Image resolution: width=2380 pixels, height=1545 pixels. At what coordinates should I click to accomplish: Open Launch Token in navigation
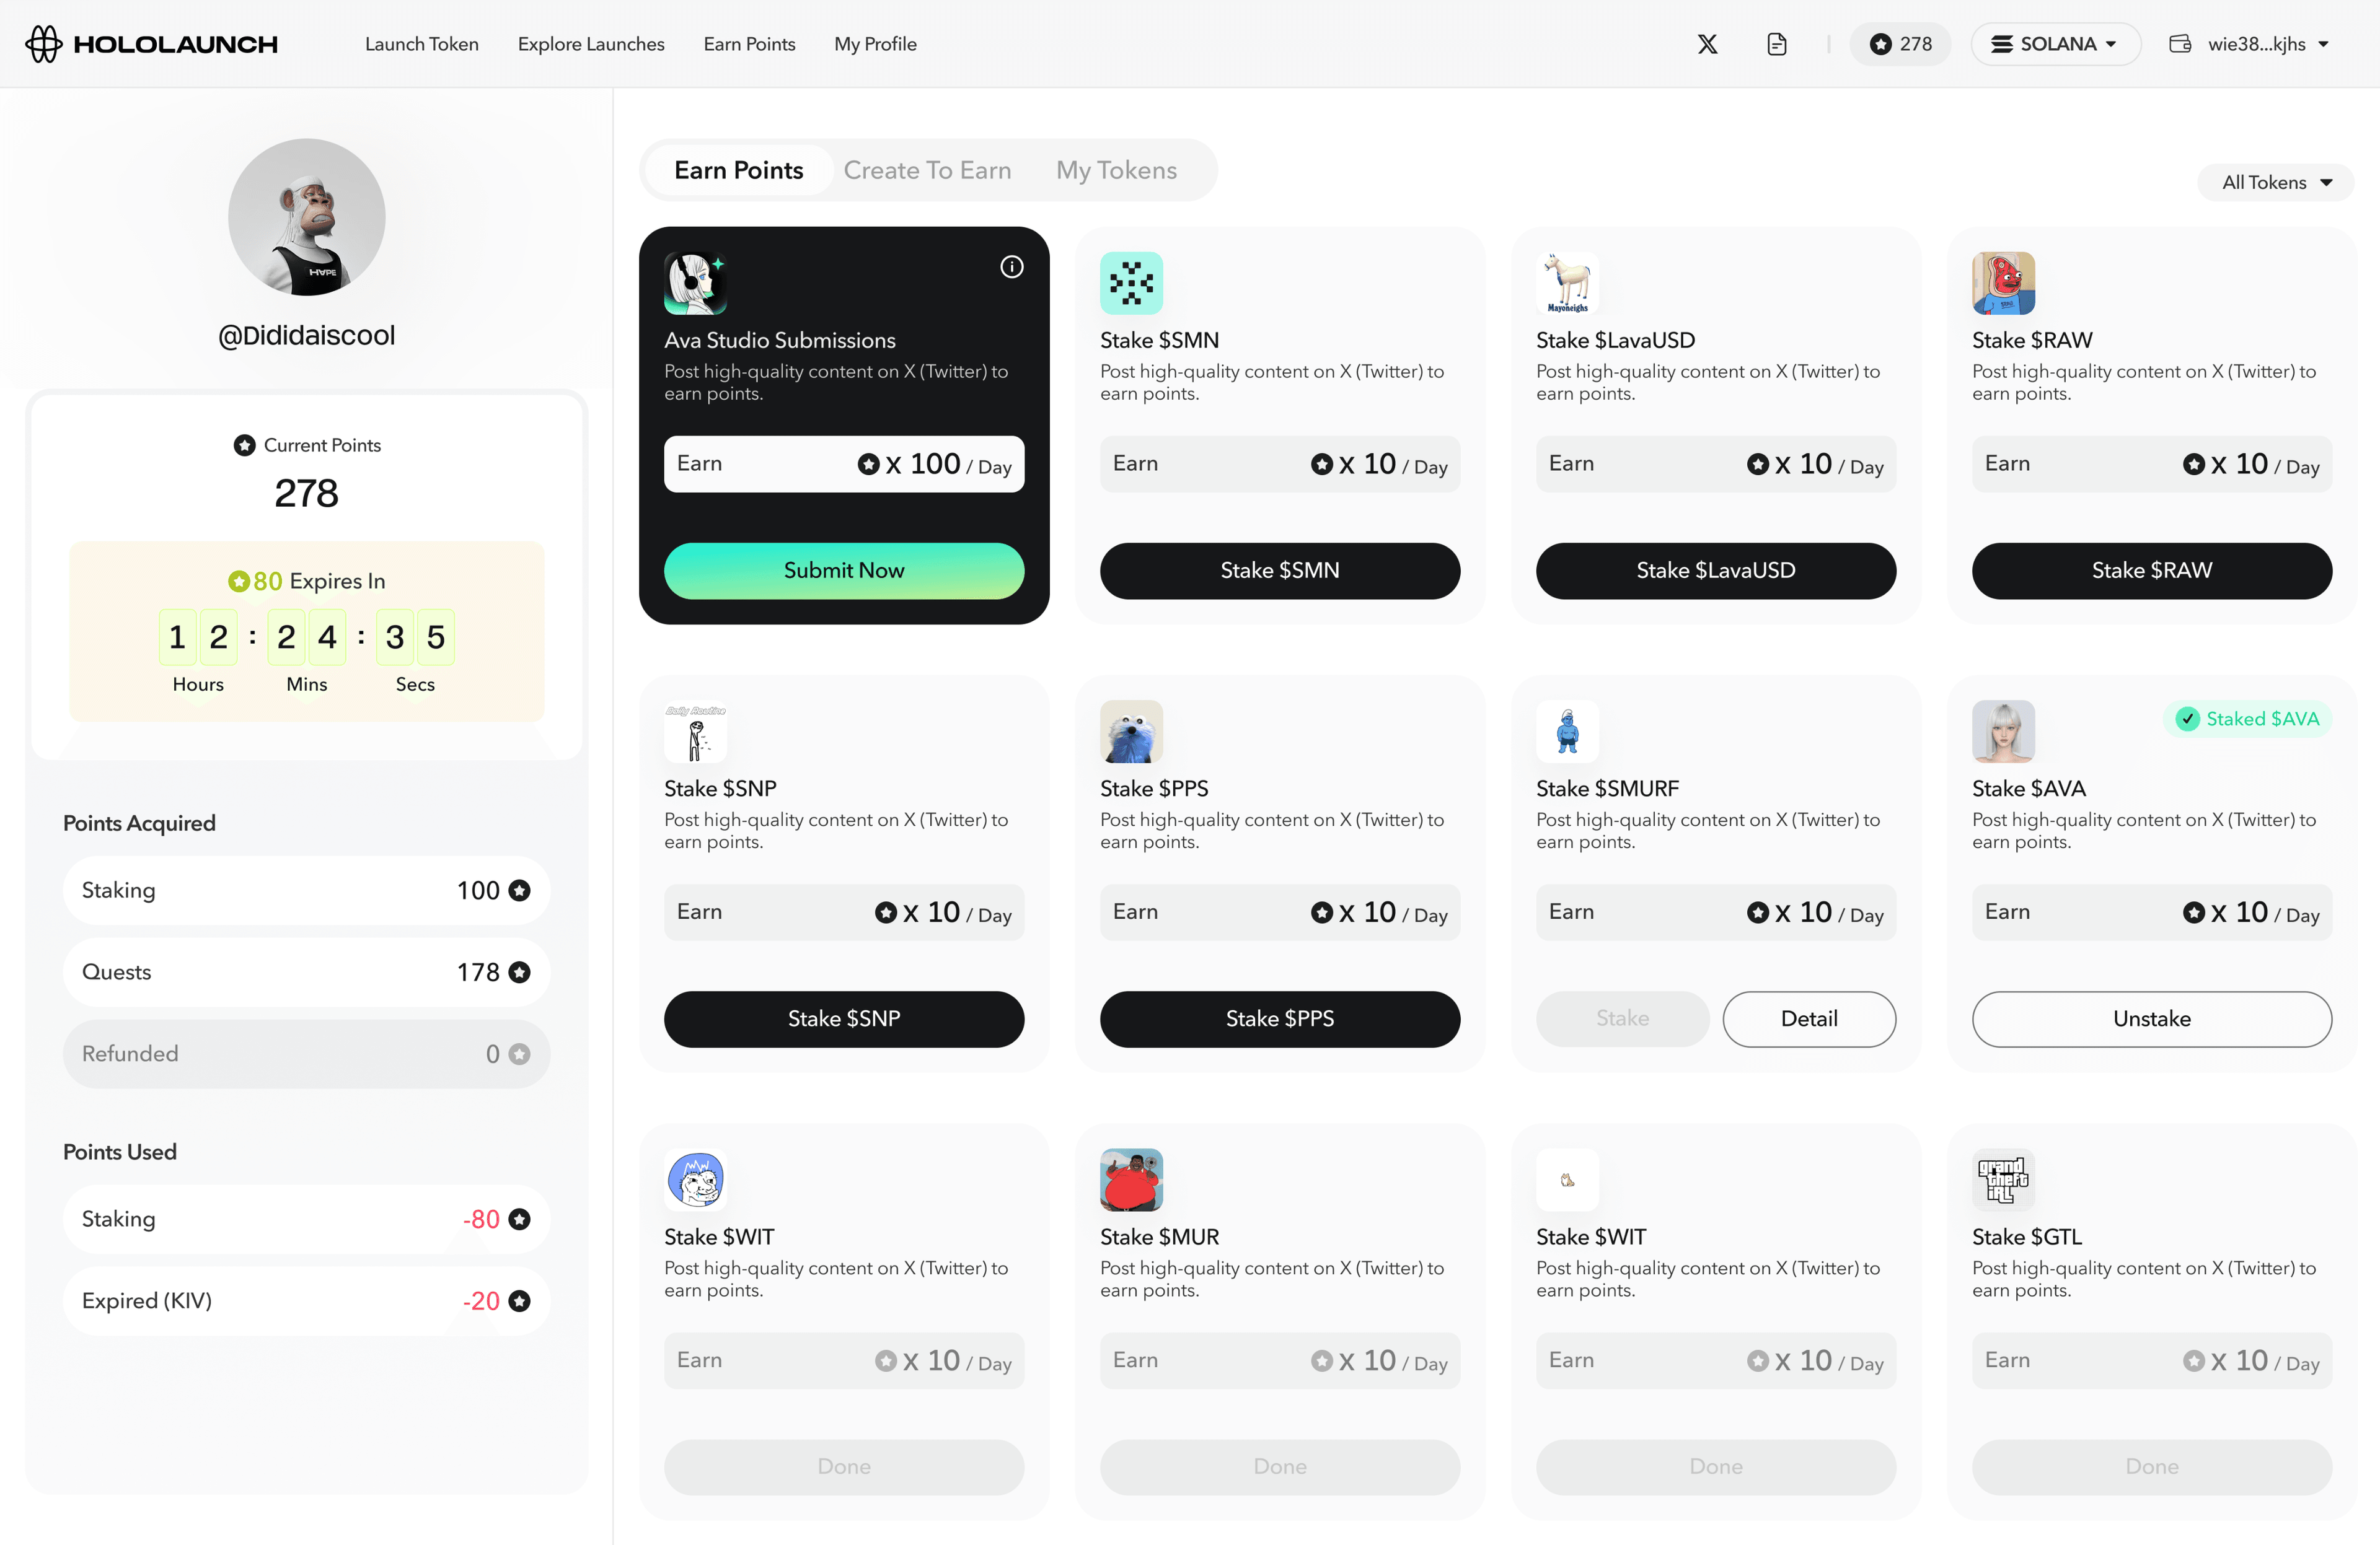(x=421, y=44)
